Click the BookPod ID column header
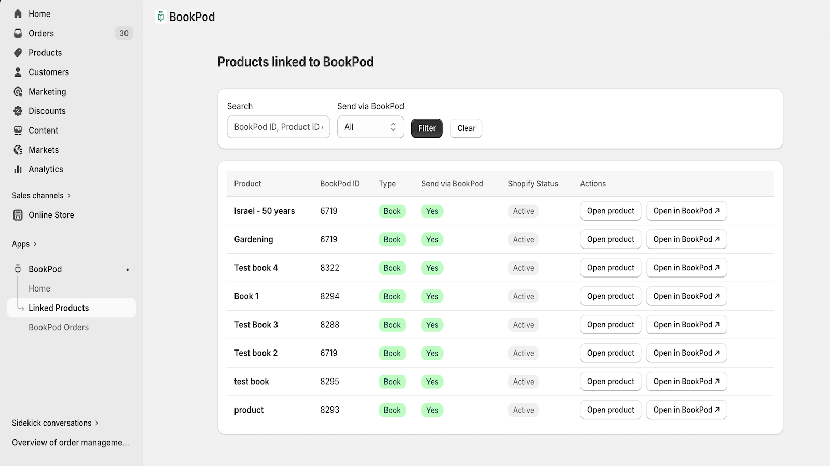The height and width of the screenshot is (466, 830). click(x=340, y=184)
